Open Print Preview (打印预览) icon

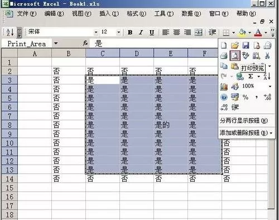pyautogui.click(x=235, y=56)
